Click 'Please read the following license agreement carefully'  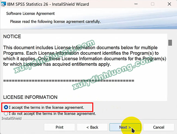click(56, 22)
